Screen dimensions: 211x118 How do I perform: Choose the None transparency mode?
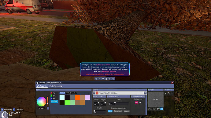pos(110,111)
